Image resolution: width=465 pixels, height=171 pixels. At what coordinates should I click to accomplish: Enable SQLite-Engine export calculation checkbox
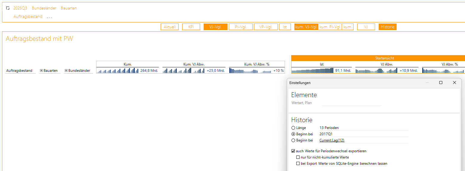tap(298, 164)
